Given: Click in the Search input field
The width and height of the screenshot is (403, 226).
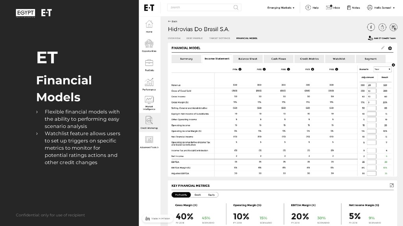Looking at the screenshot, I should (204, 7).
